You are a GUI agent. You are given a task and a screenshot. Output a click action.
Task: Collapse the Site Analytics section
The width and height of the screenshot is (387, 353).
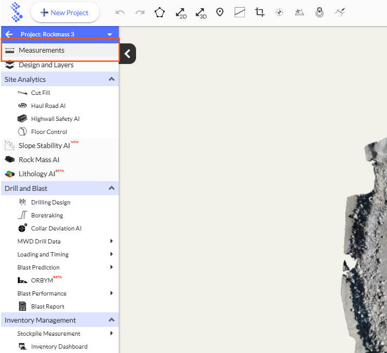(x=112, y=79)
